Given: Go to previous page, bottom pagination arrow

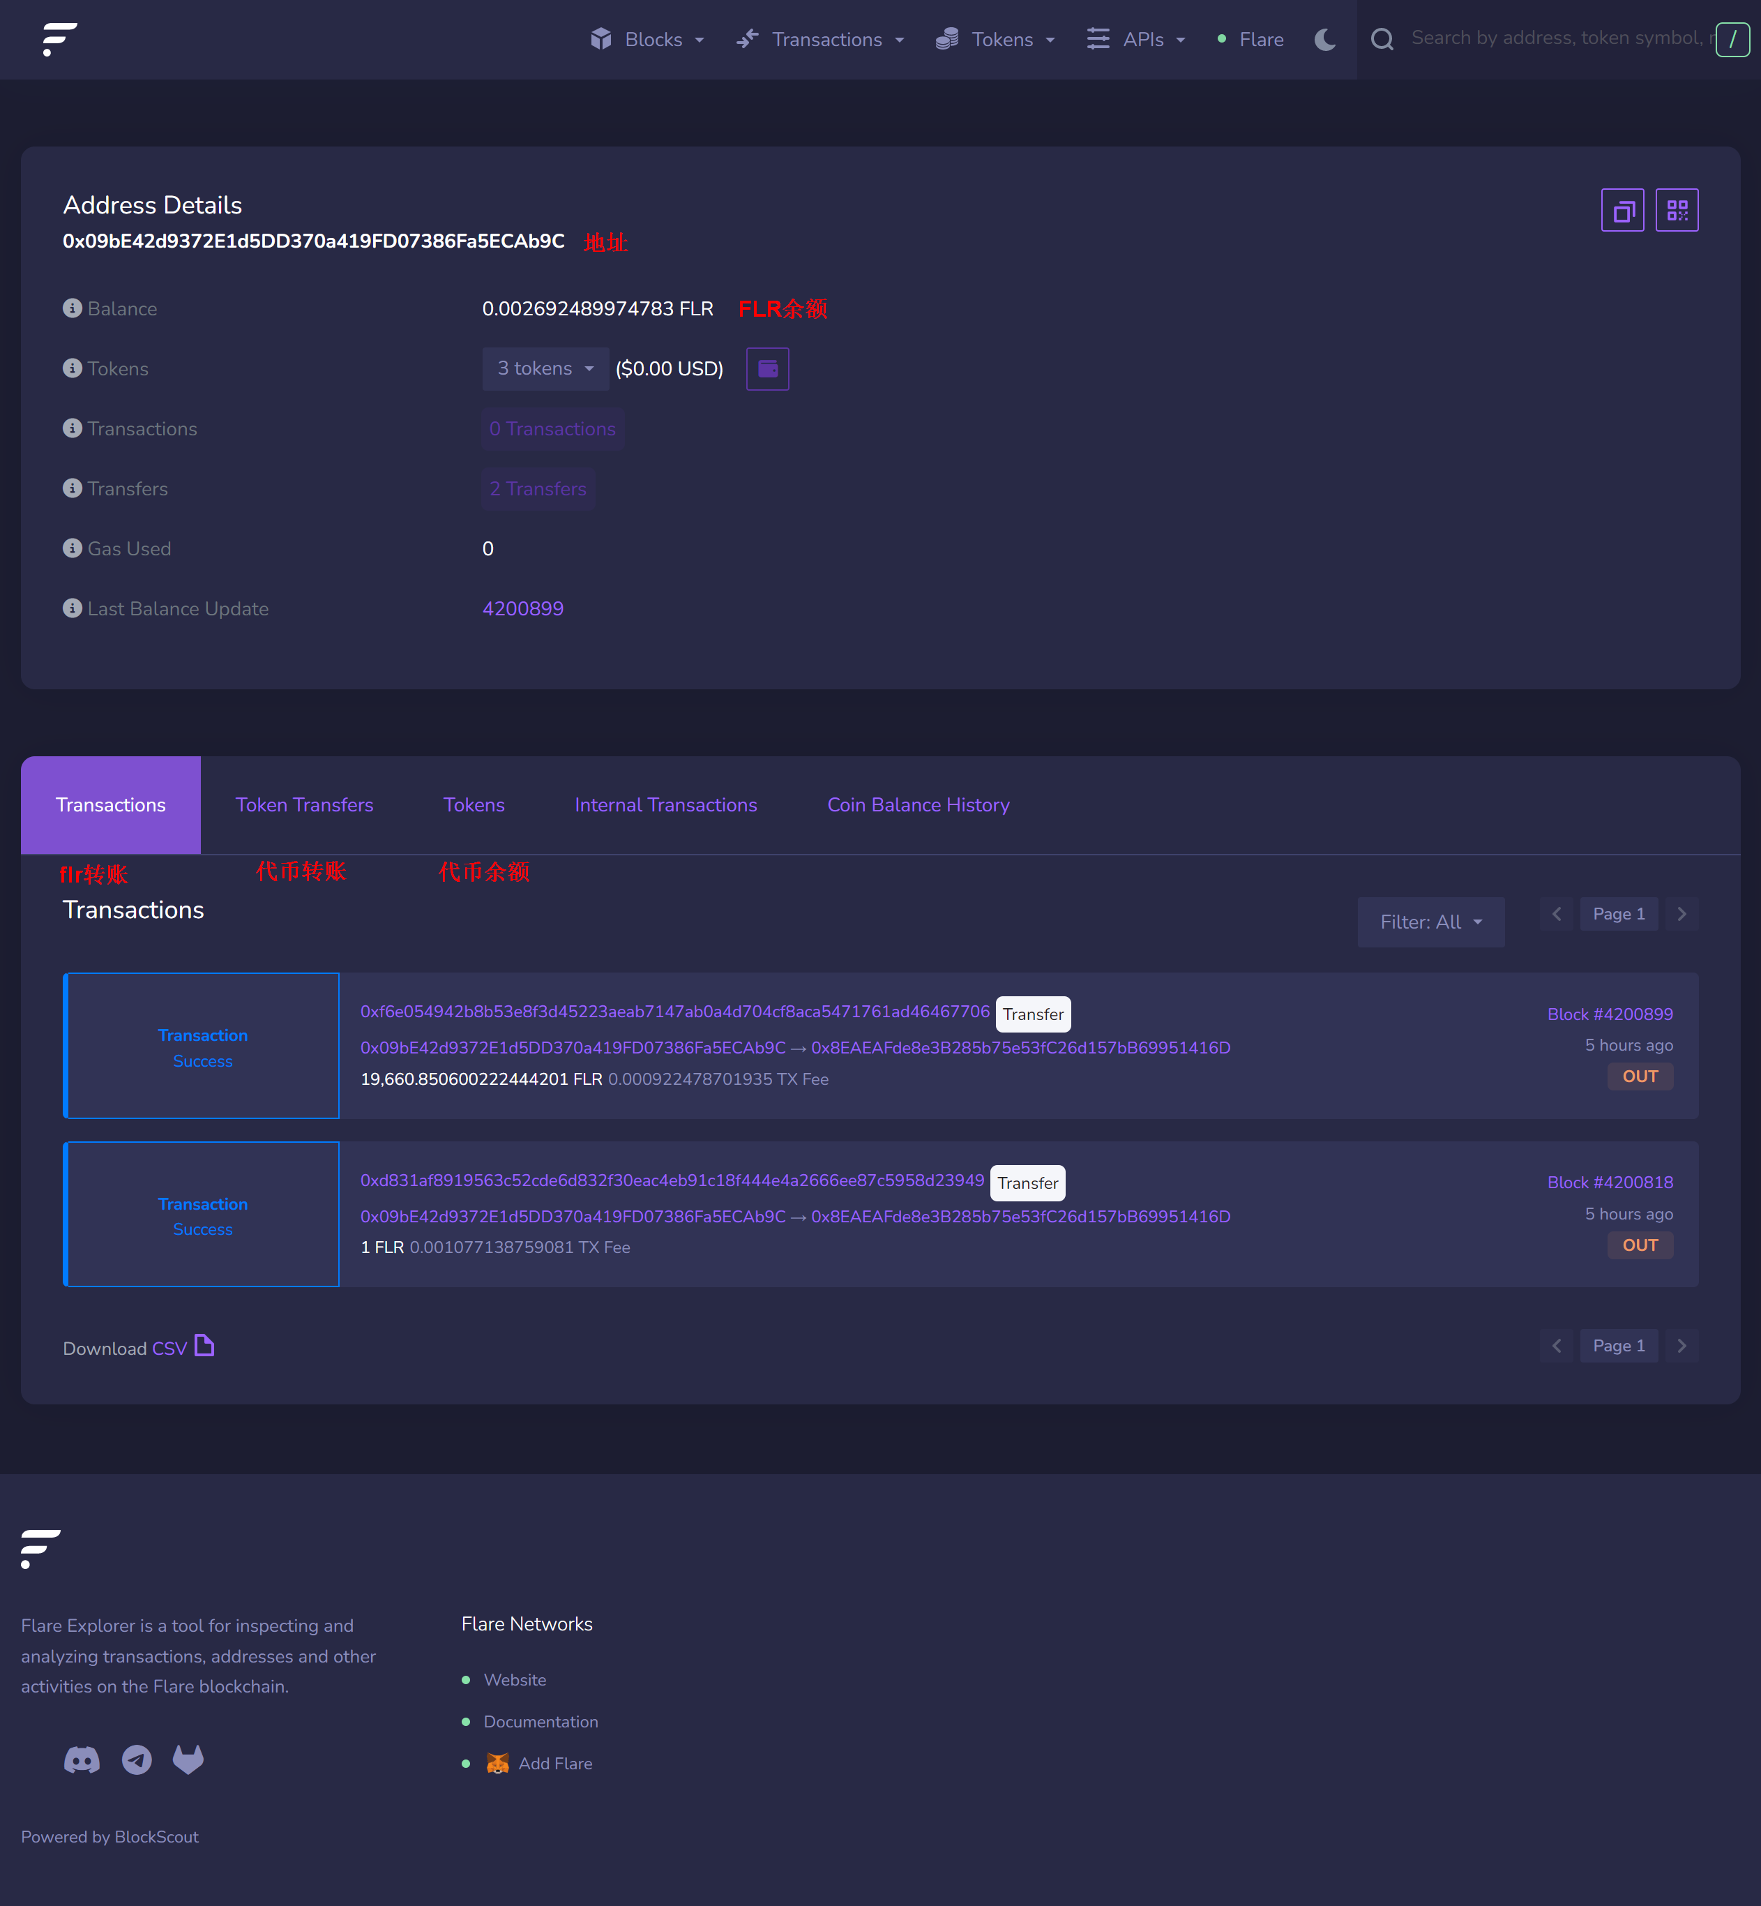Looking at the screenshot, I should pos(1556,1346).
